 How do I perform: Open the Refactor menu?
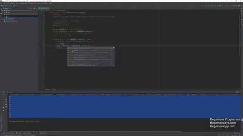pos(27,3)
